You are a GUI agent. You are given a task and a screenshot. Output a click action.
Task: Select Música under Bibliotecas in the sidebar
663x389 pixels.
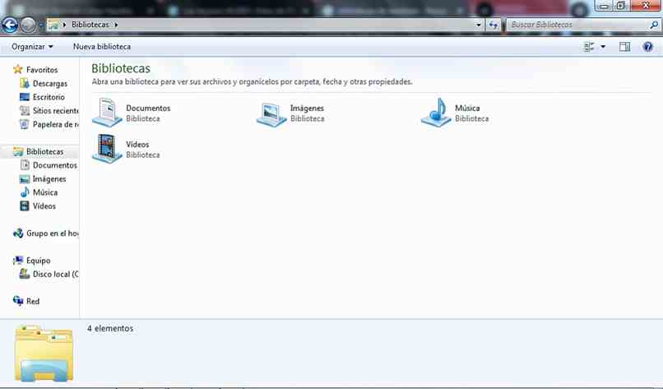pos(45,192)
